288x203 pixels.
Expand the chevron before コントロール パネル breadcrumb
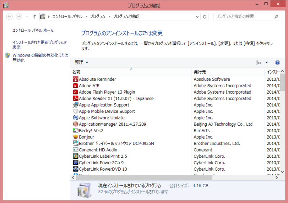pyautogui.click(x=49, y=17)
